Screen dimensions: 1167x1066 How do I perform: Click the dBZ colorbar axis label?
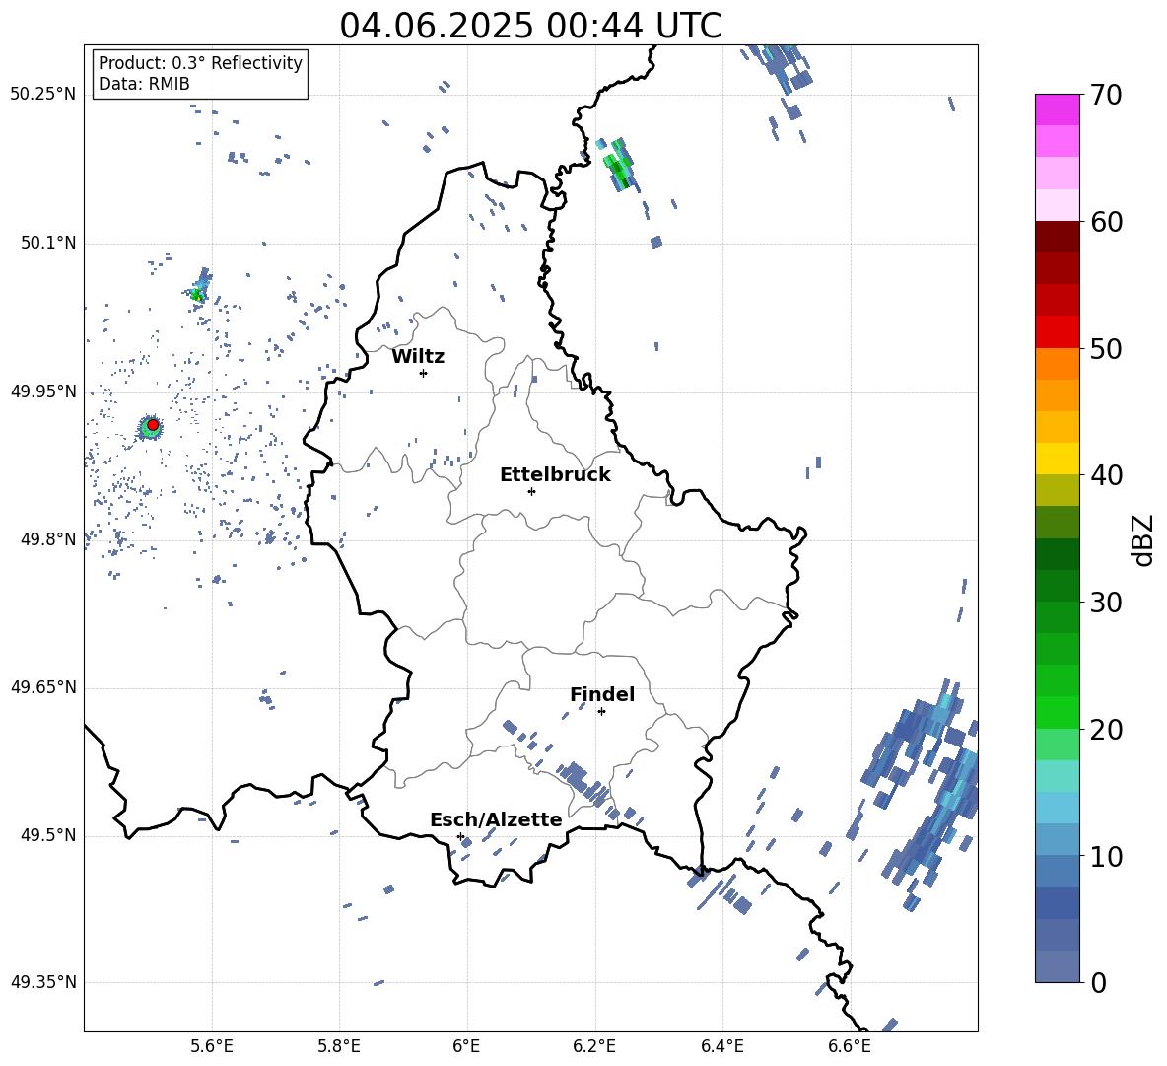pos(1144,539)
